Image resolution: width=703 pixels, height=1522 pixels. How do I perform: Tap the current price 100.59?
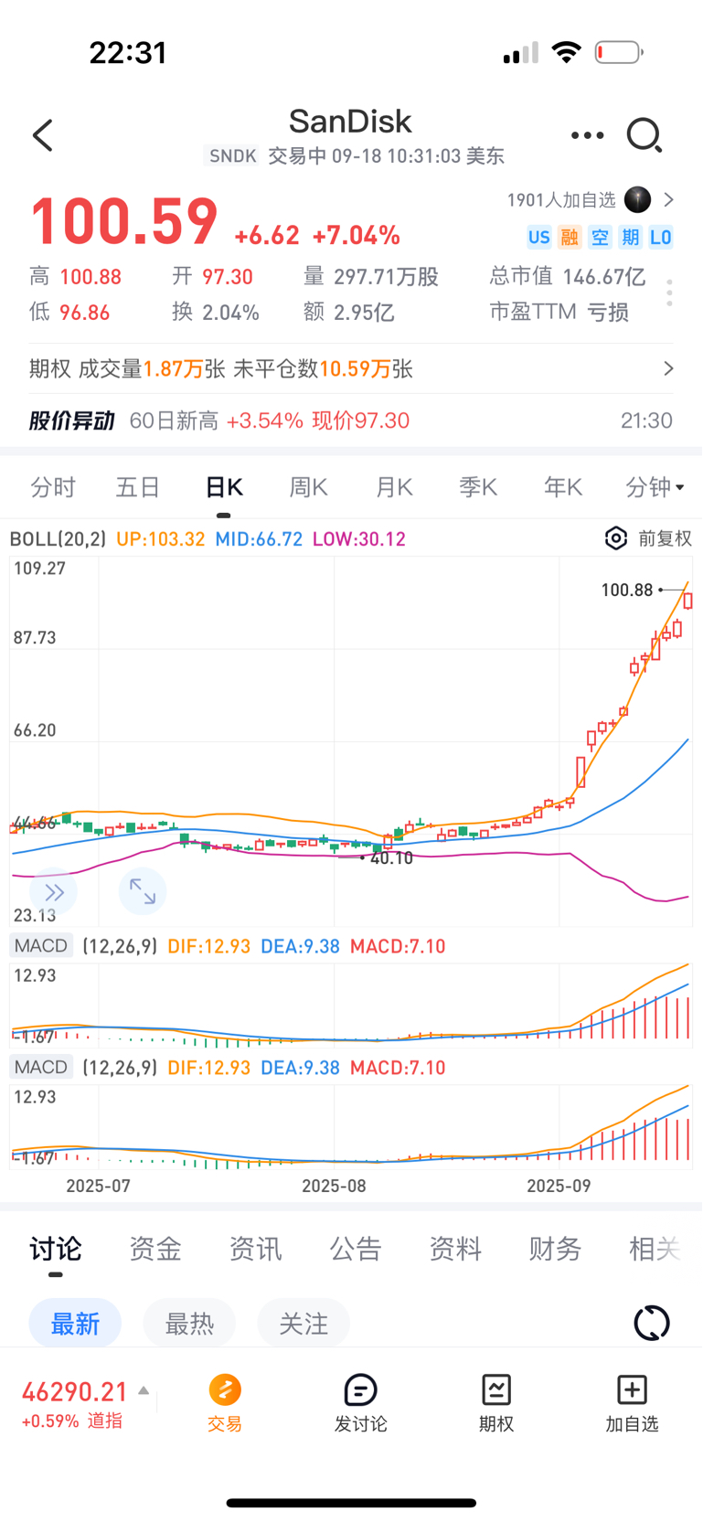124,222
